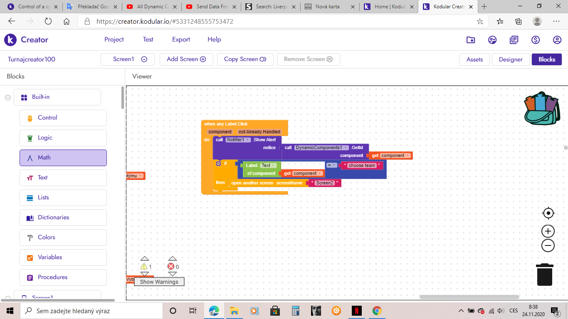This screenshot has height=319, width=568.
Task: Click the Show Warnings button
Action: (x=159, y=282)
